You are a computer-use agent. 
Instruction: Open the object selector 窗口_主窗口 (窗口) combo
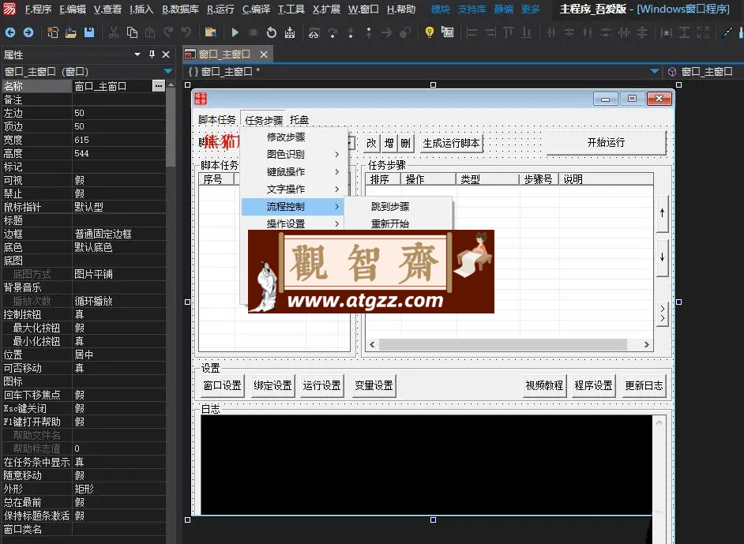pos(88,72)
